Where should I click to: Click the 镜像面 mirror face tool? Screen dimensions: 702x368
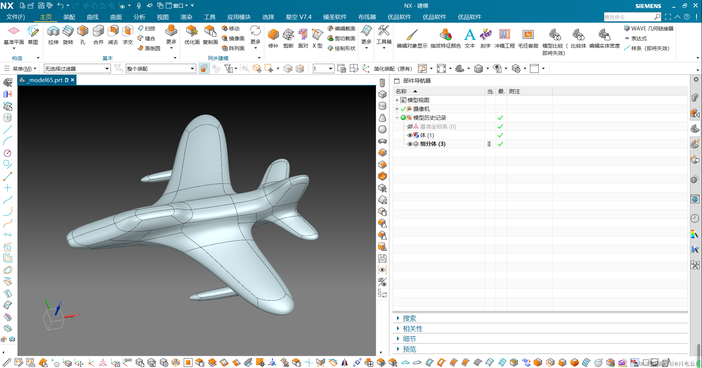click(x=233, y=38)
